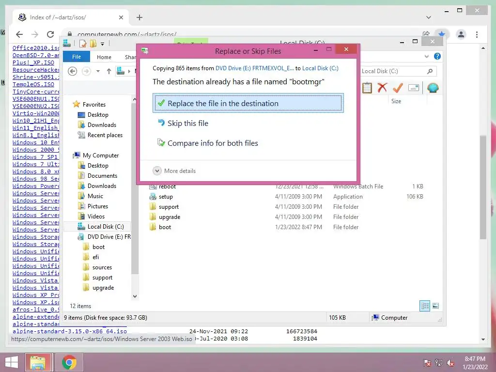Click properties icon in quick access toolbar
Screen dimensions: 496x372
tap(82, 43)
